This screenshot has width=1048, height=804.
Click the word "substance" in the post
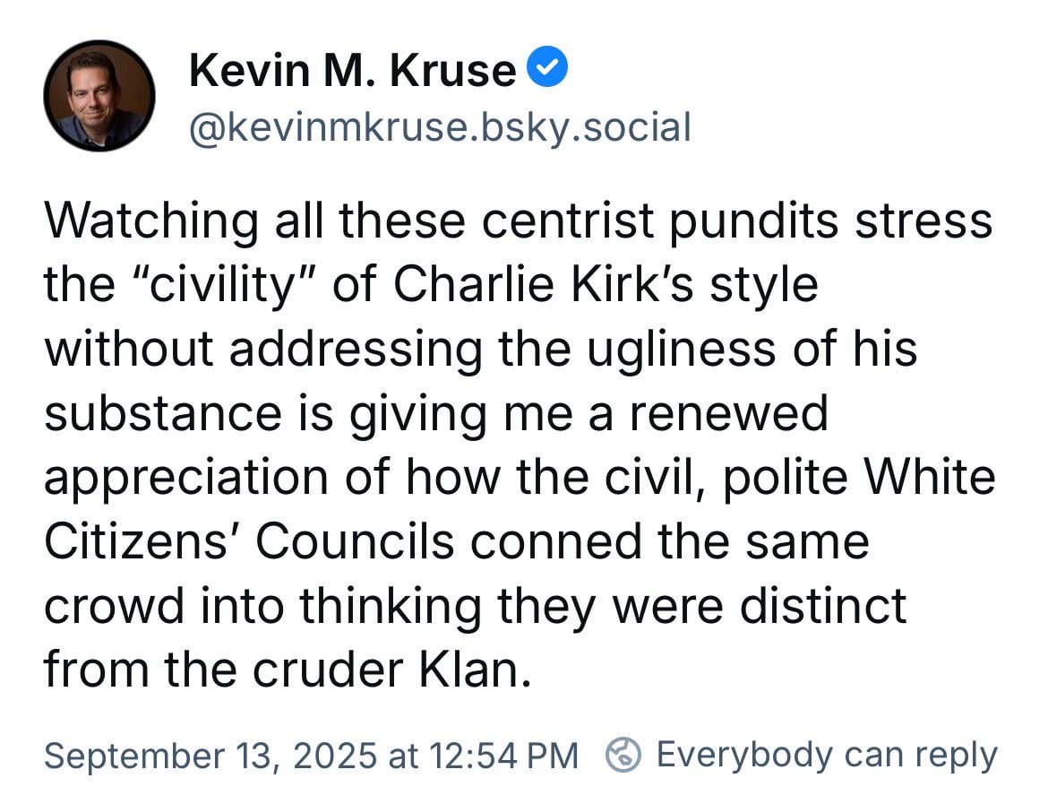[163, 413]
